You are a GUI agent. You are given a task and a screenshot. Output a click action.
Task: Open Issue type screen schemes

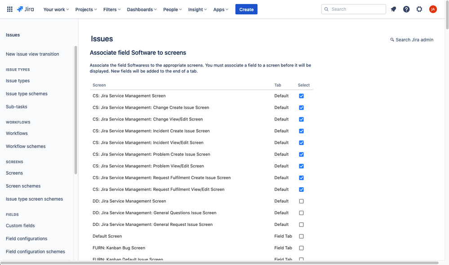(x=34, y=199)
